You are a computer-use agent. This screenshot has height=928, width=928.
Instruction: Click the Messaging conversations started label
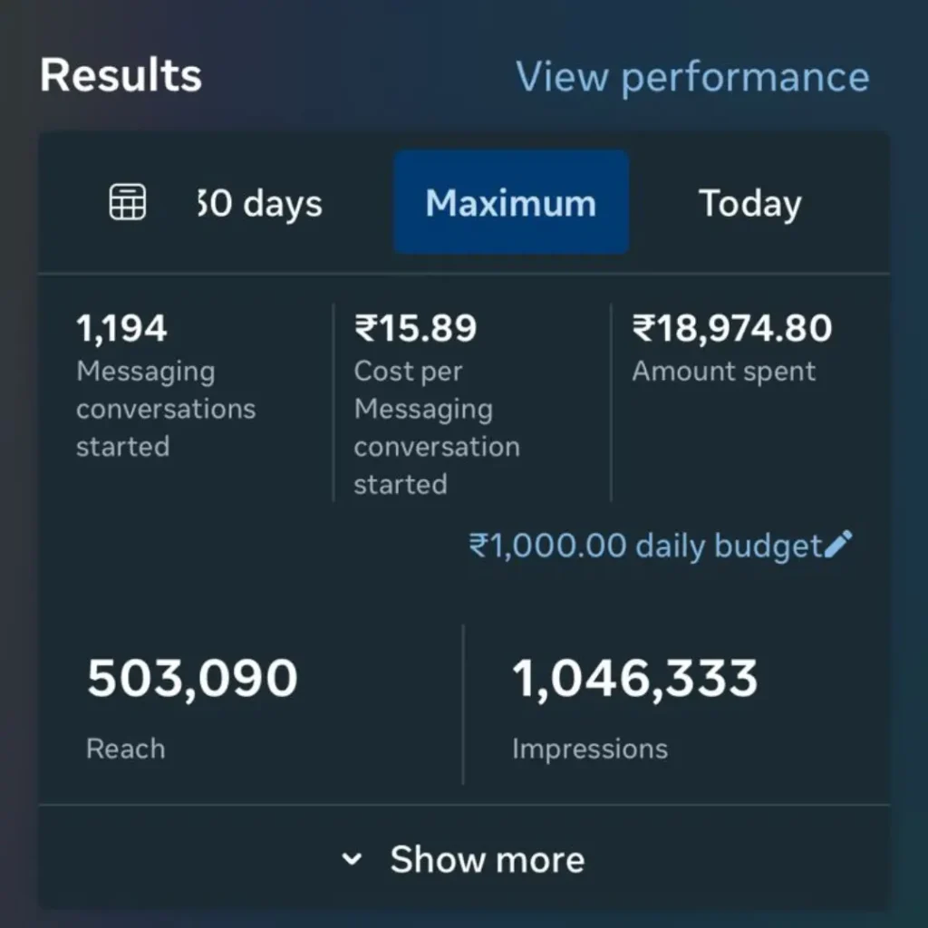[x=166, y=409]
